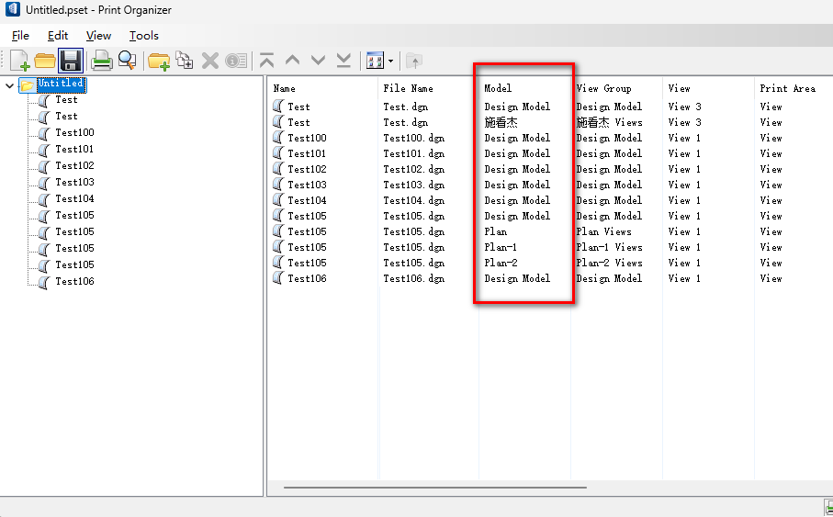
Task: Click the Test100.dgn file name cell
Action: (x=414, y=138)
